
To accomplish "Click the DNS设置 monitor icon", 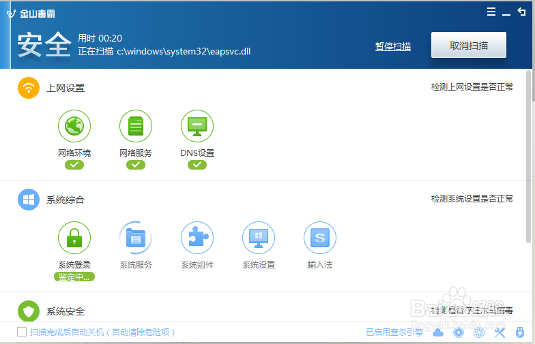I will pyautogui.click(x=197, y=126).
